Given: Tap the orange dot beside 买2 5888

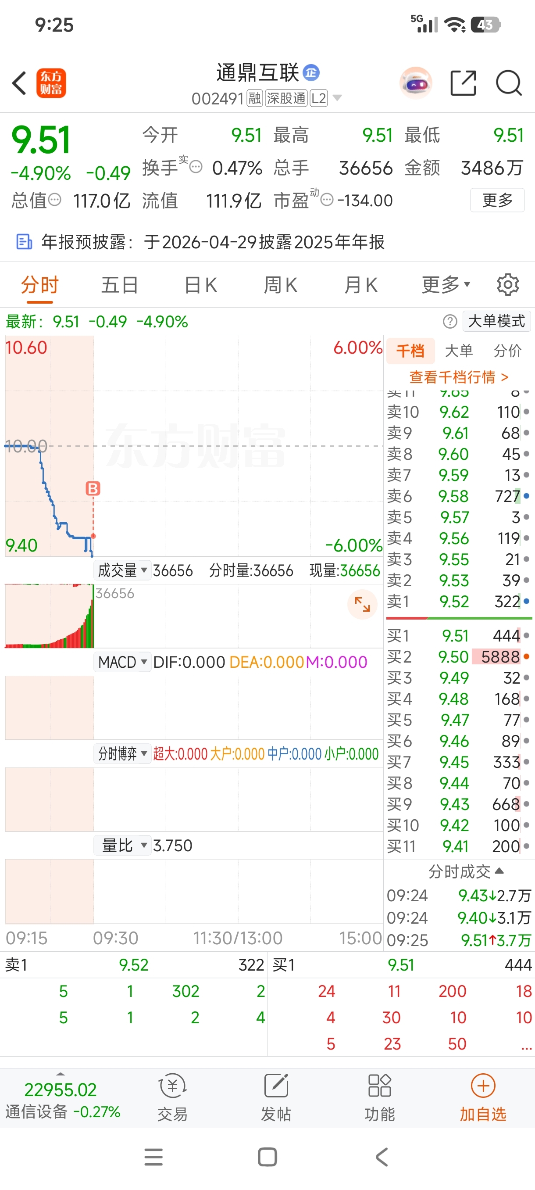Looking at the screenshot, I should pos(527,656).
